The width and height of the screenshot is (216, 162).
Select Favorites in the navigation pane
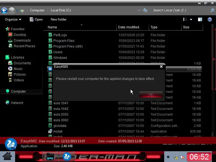click(18, 29)
